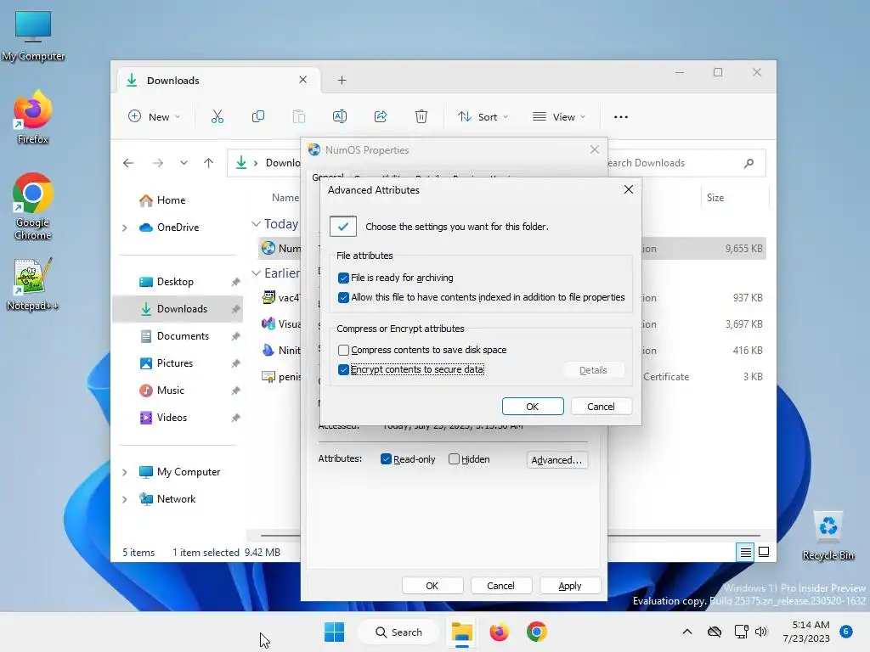Screen dimensions: 870x652
Task: Uncheck Encrypt contents to secure data
Action: click(x=343, y=369)
